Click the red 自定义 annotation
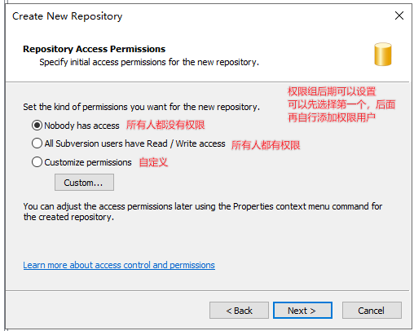The width and height of the screenshot is (414, 331). [x=153, y=162]
